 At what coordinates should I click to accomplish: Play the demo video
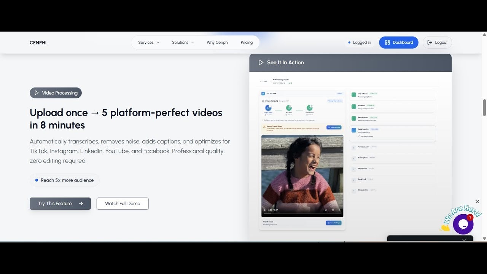click(x=265, y=210)
